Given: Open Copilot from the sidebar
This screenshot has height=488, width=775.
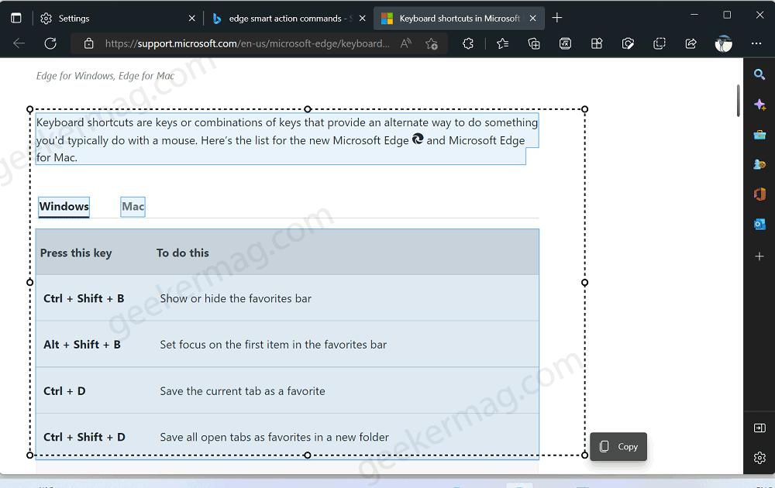Looking at the screenshot, I should (759, 104).
